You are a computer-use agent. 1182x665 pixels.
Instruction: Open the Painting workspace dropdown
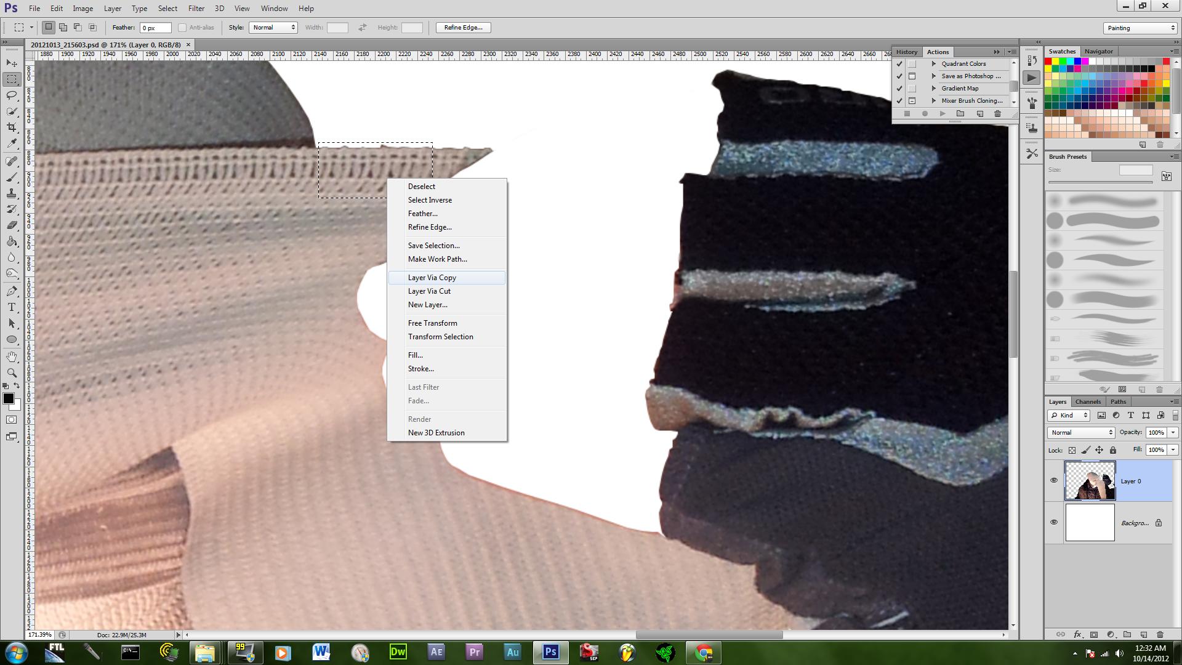1140,28
